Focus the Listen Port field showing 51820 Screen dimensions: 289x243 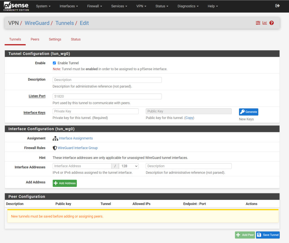tap(107, 96)
